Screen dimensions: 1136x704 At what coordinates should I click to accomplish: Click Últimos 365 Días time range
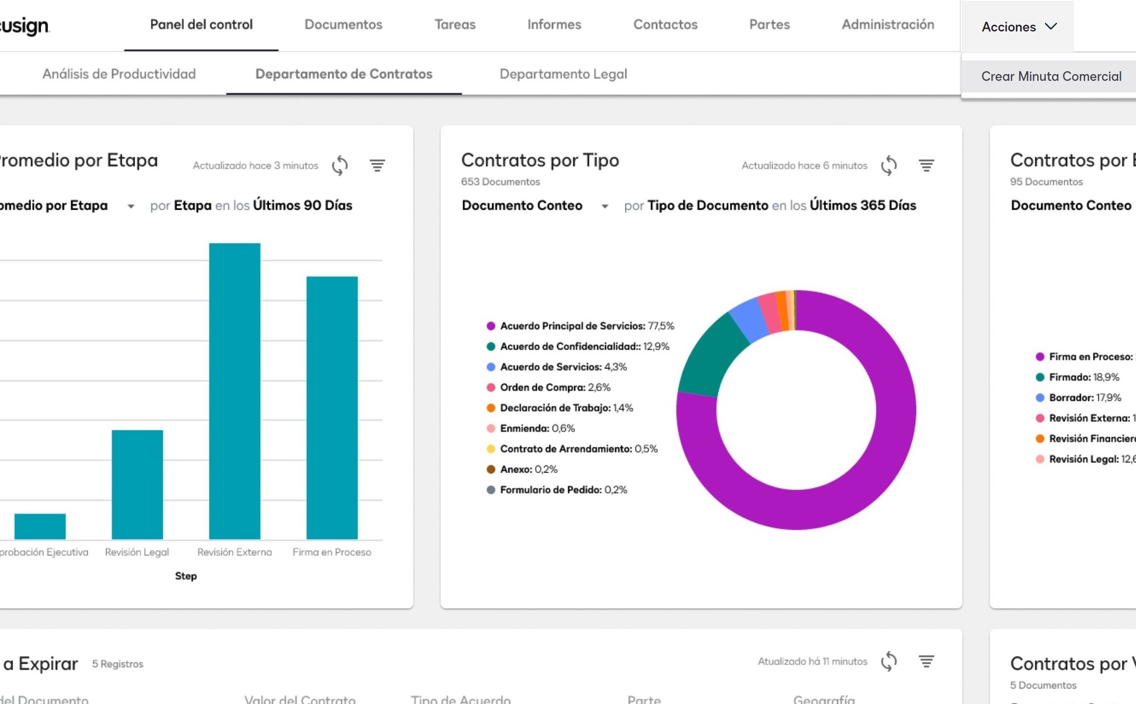point(862,206)
